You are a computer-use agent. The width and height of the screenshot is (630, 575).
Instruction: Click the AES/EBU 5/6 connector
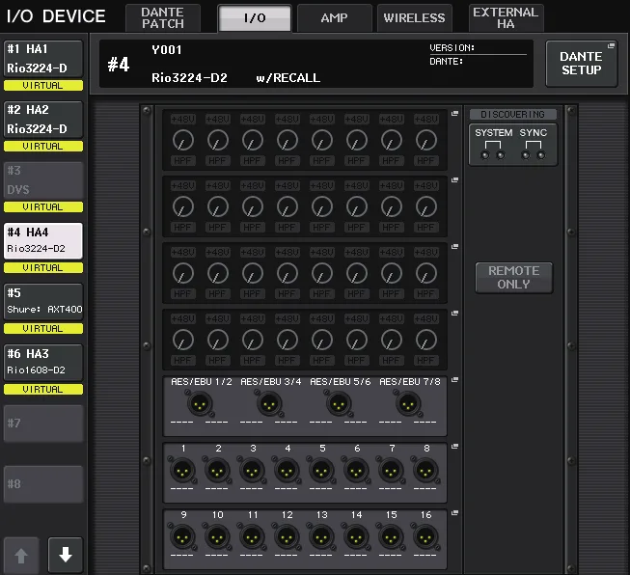pyautogui.click(x=339, y=403)
